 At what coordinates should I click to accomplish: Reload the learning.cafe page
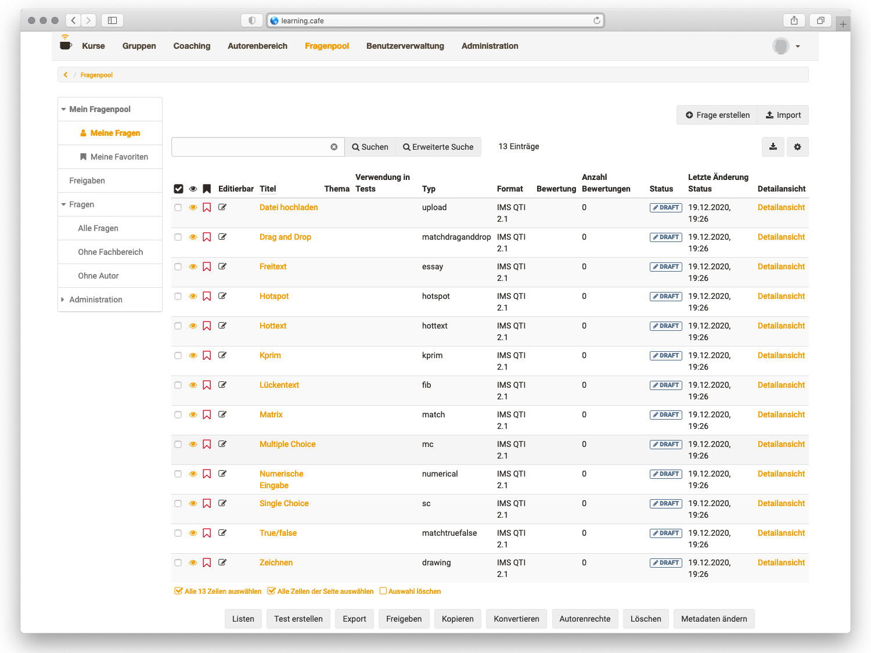point(596,20)
